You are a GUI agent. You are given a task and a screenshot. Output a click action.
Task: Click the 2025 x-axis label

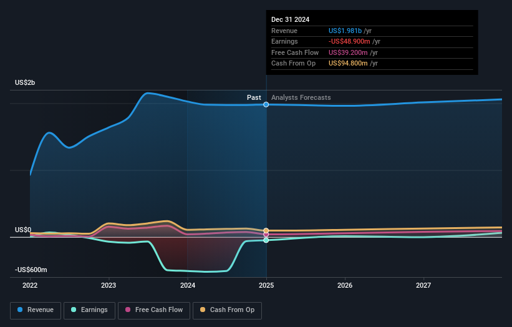[266, 286]
